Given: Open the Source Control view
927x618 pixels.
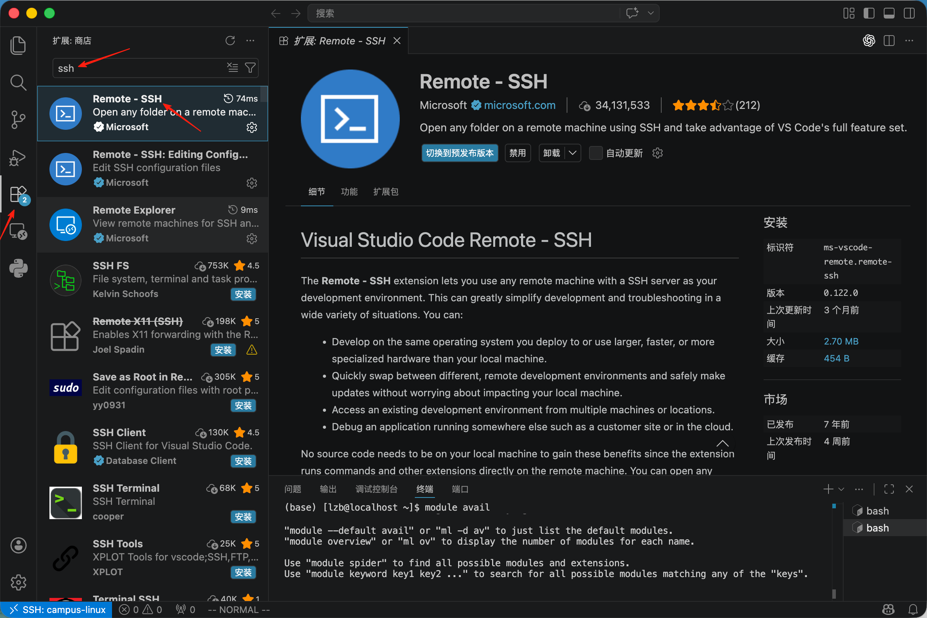Looking at the screenshot, I should coord(18,119).
